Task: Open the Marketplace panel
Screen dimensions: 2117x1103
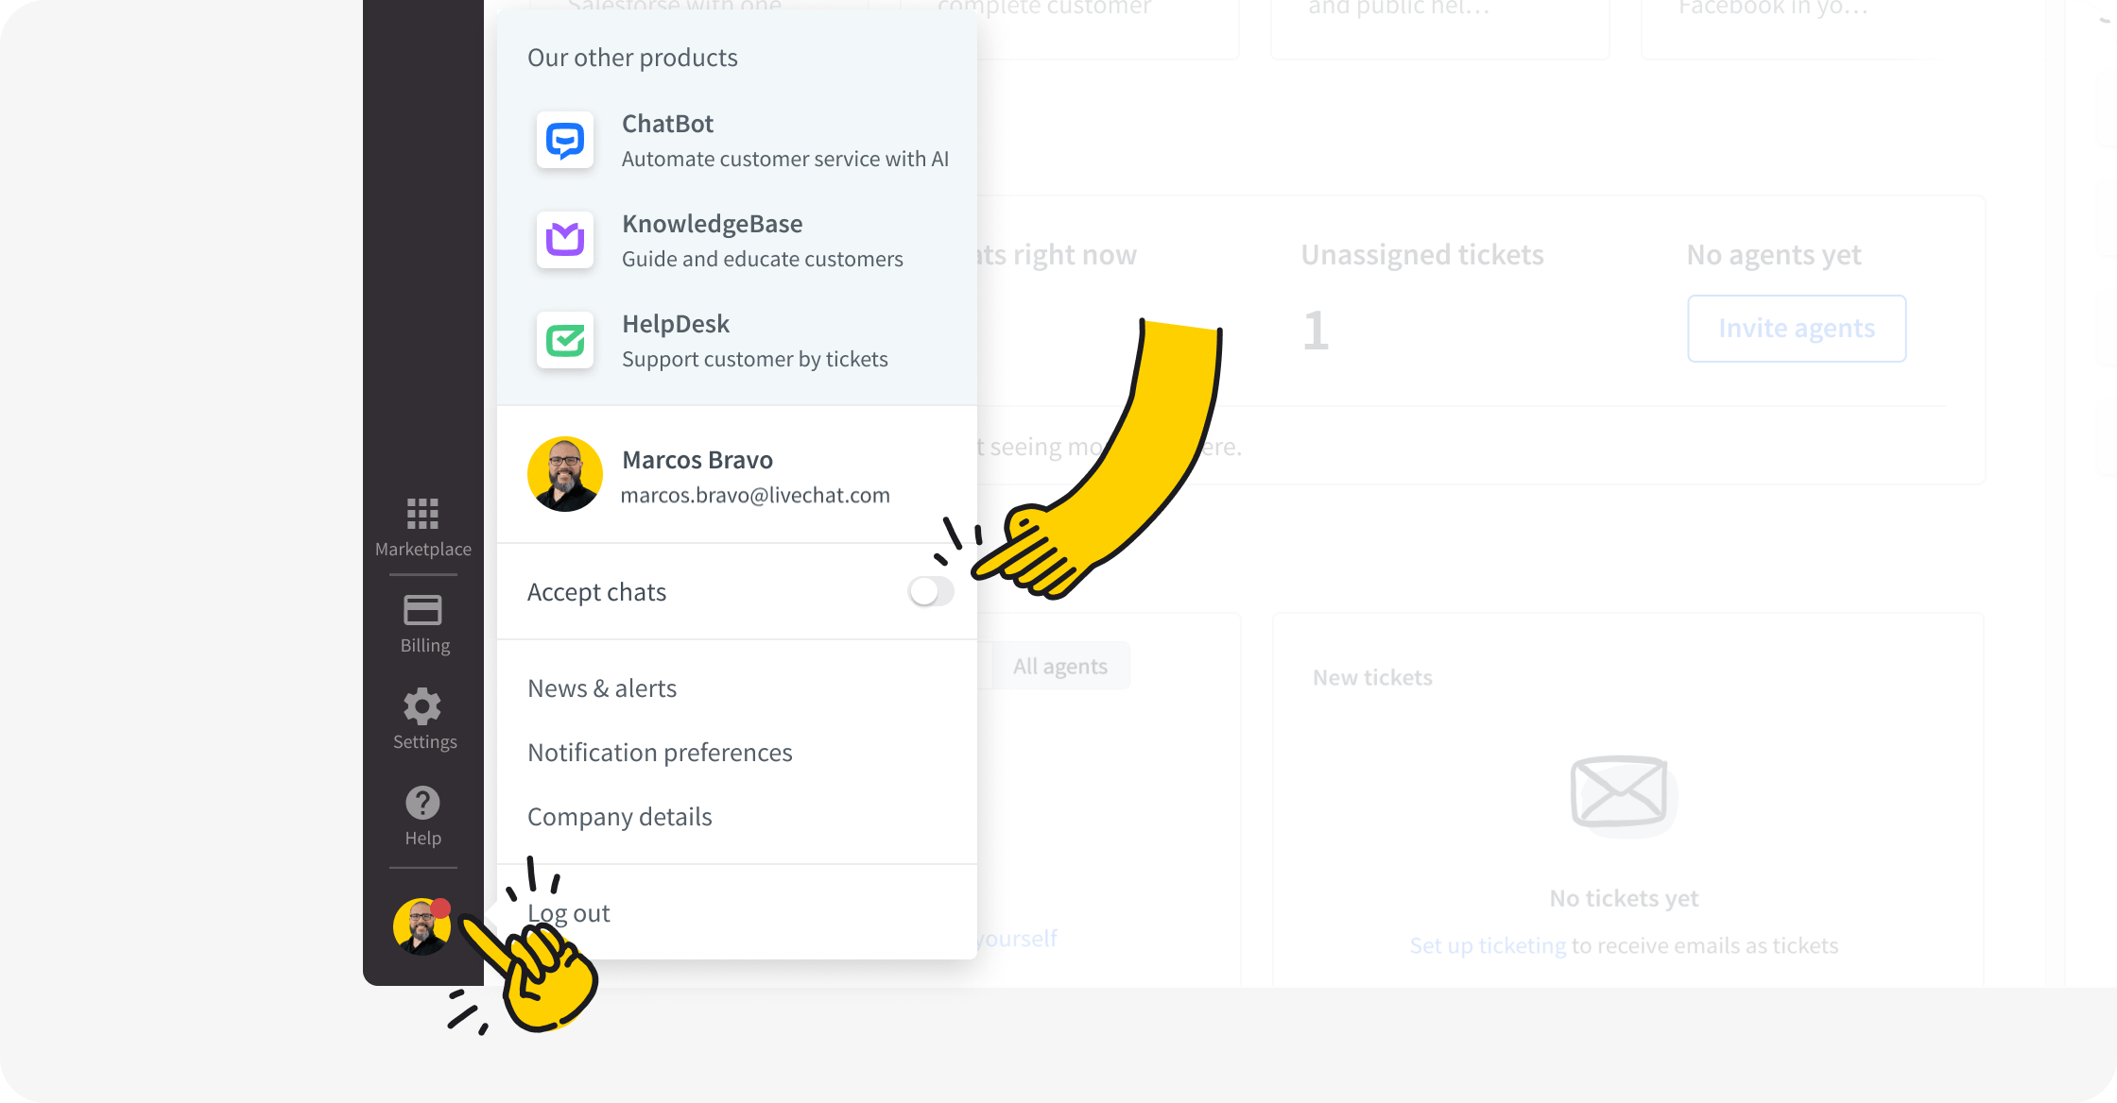Action: [422, 525]
